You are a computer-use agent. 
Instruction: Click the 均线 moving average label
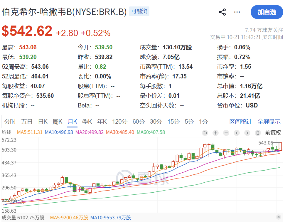(6, 132)
